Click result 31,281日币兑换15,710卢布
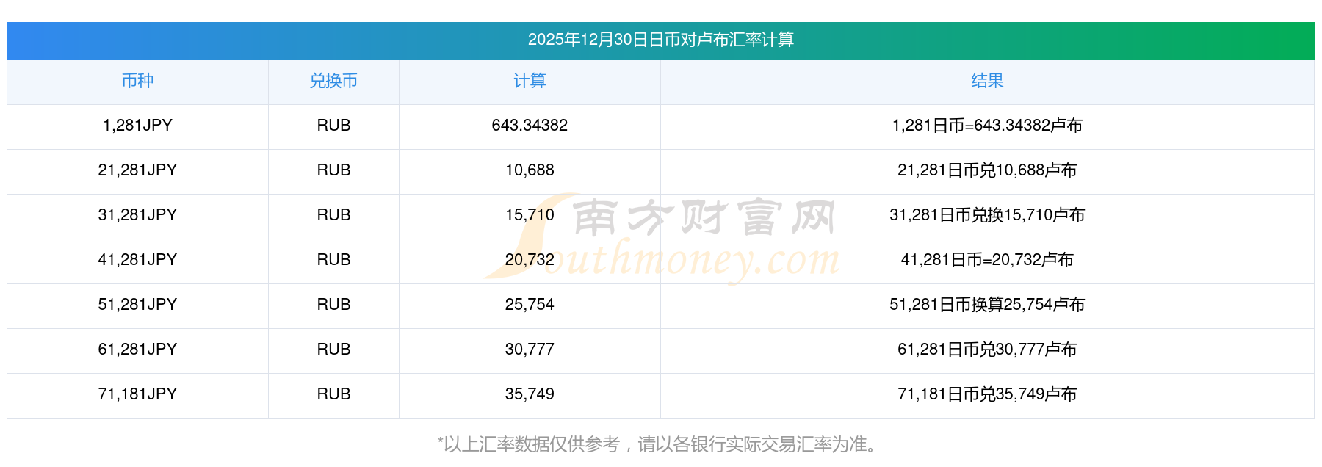Image resolution: width=1322 pixels, height=467 pixels. tap(987, 215)
